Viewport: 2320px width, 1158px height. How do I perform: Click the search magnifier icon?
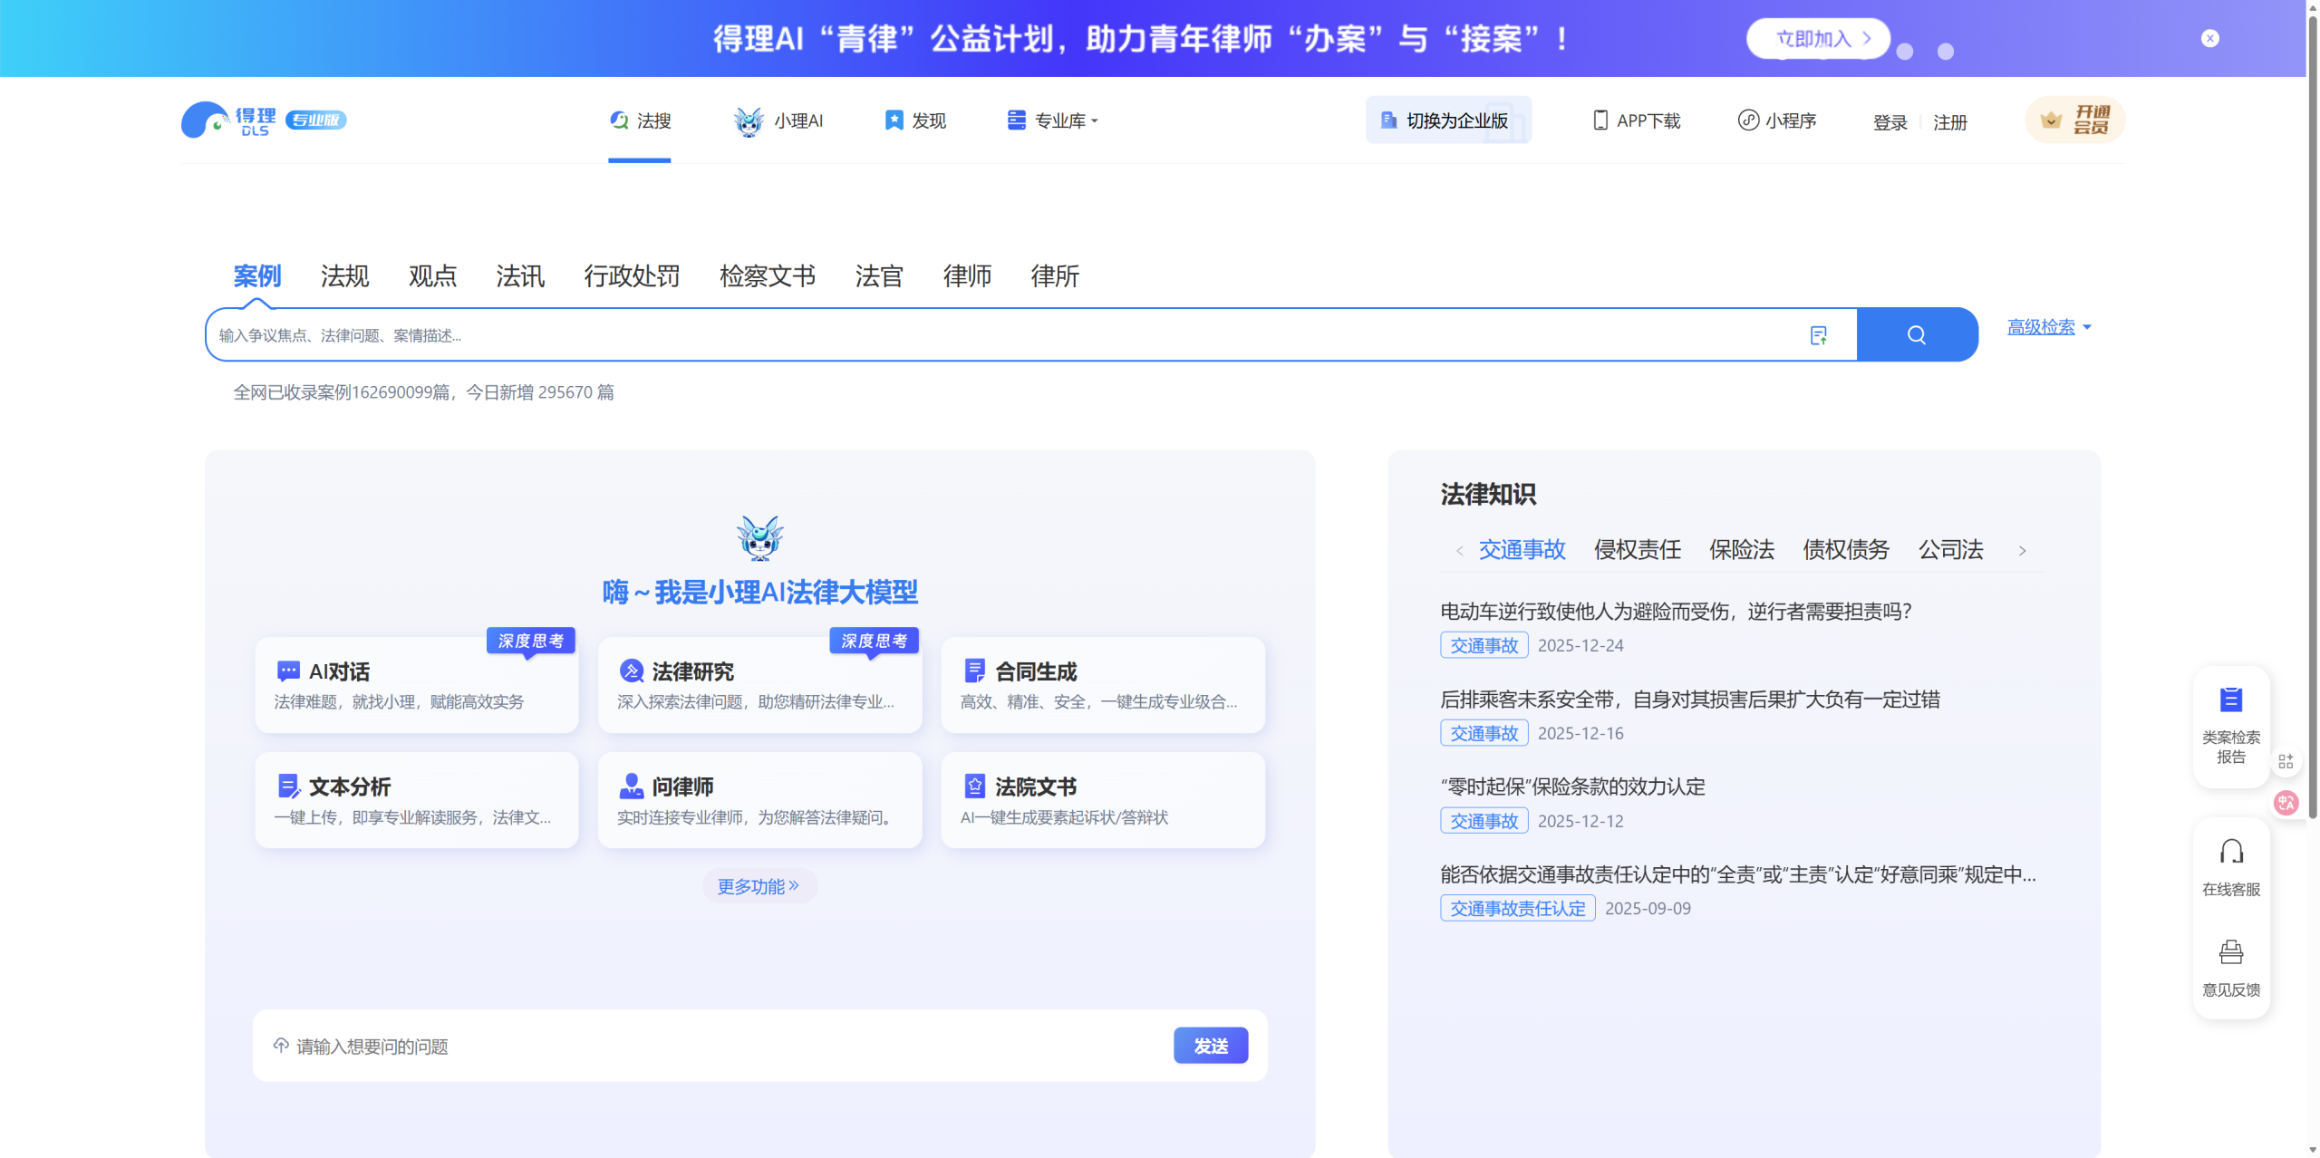pyautogui.click(x=1916, y=333)
